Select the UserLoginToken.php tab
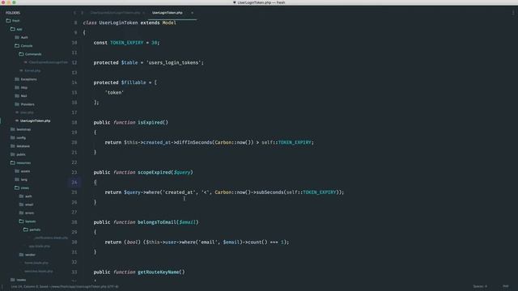Viewport: 518px width, 291px height. 168,13
